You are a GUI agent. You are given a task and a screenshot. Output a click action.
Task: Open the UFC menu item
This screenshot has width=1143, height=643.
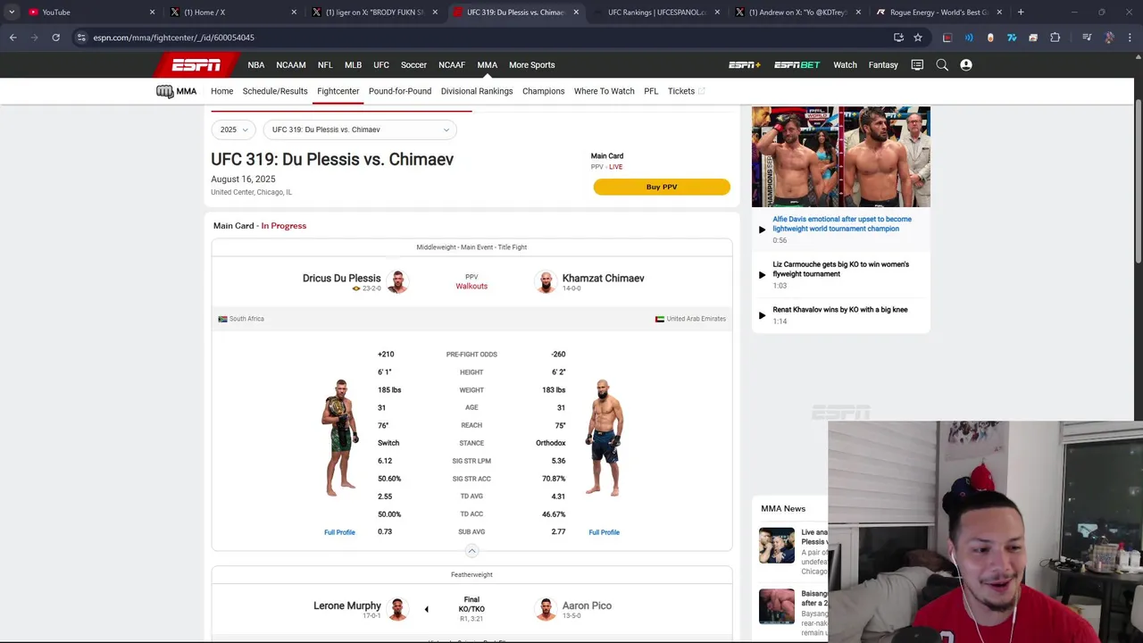[x=381, y=65]
